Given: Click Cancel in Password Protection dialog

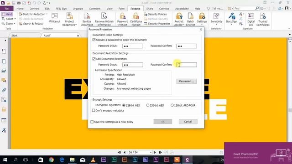Looking at the screenshot, I should coord(188,122).
